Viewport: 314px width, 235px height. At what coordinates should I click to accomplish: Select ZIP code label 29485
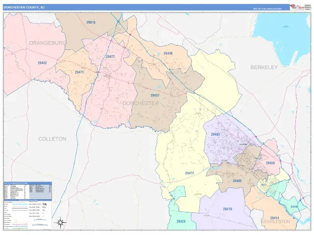(x=237, y=181)
